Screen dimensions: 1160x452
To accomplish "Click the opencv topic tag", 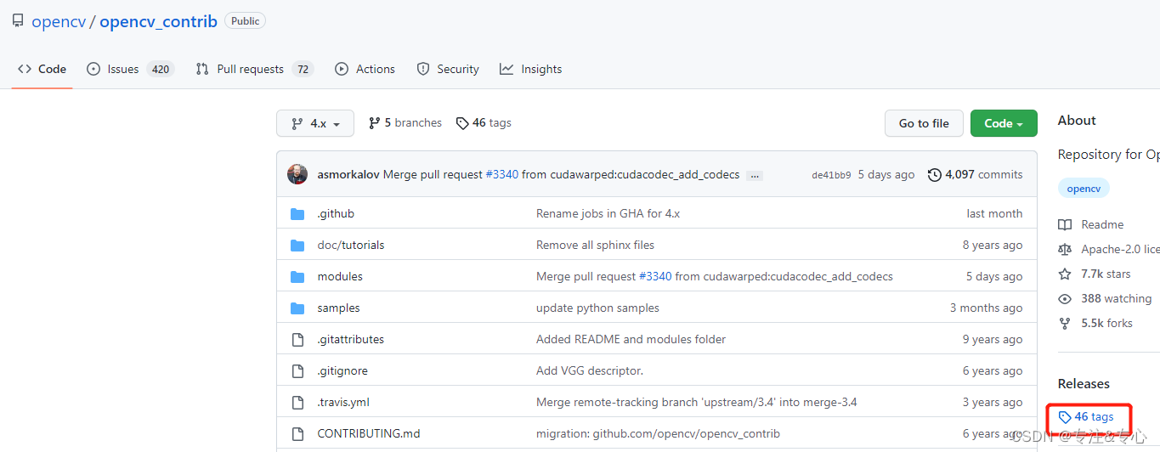I will [1084, 189].
